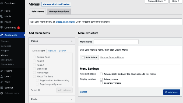Open the Comments sidebar label

[x=10, y=28]
